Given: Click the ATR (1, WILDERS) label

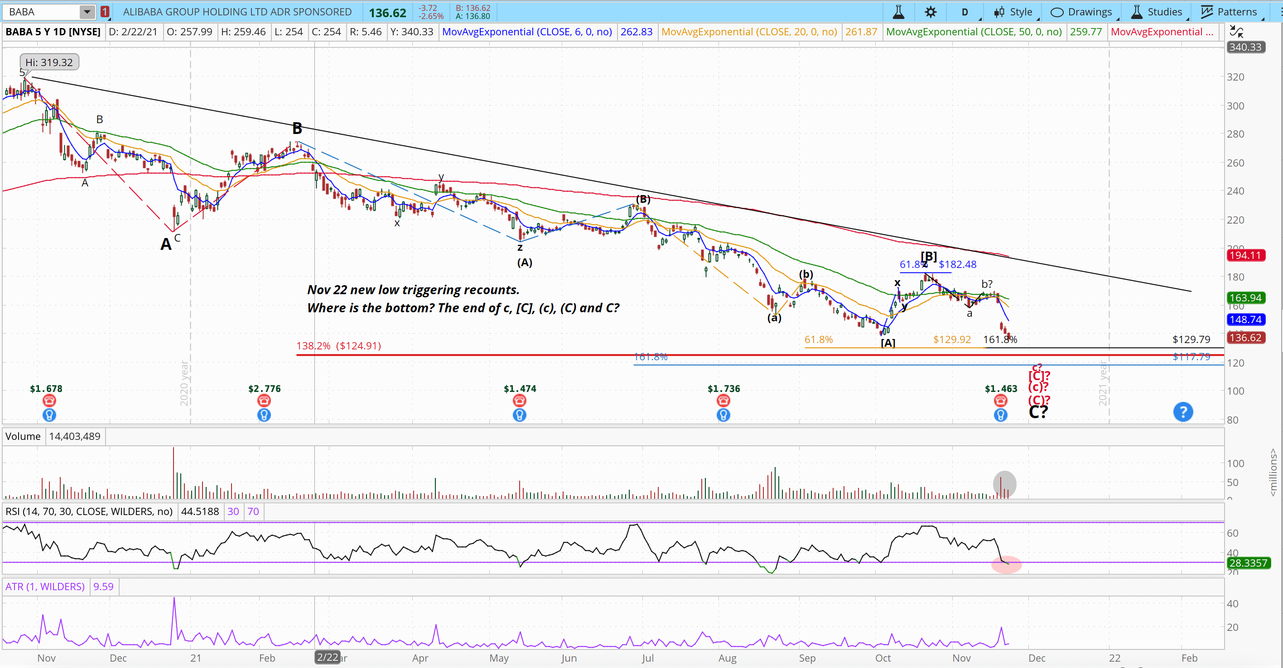Looking at the screenshot, I should (45, 587).
